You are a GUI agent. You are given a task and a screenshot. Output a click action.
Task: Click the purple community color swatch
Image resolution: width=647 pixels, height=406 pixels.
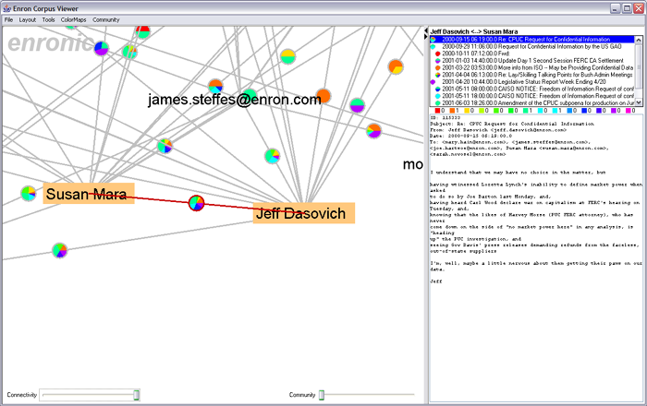tap(614, 111)
